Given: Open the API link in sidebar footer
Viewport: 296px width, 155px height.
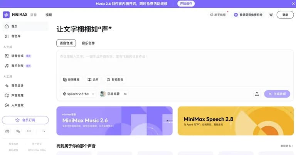Looking at the screenshot, I should pyautogui.click(x=29, y=131).
